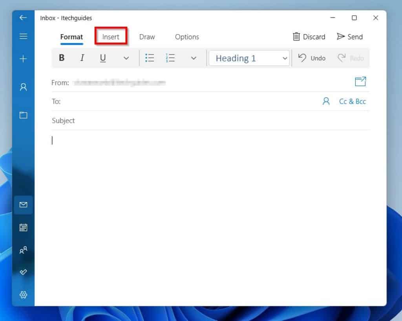Start new mail with plus icon
The width and height of the screenshot is (402, 321).
[23, 58]
